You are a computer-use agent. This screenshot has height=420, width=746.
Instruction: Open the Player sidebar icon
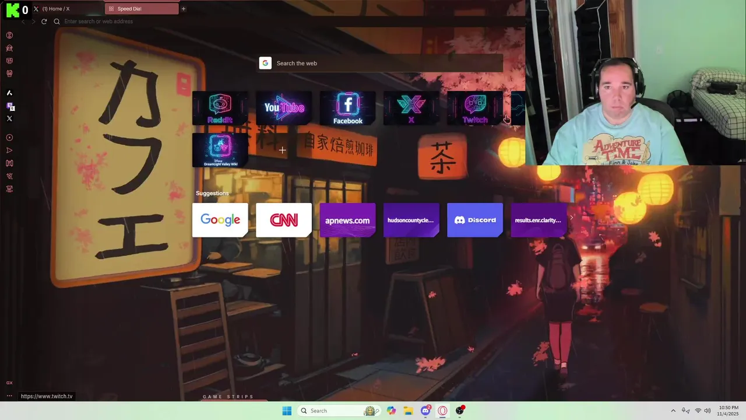click(9, 138)
